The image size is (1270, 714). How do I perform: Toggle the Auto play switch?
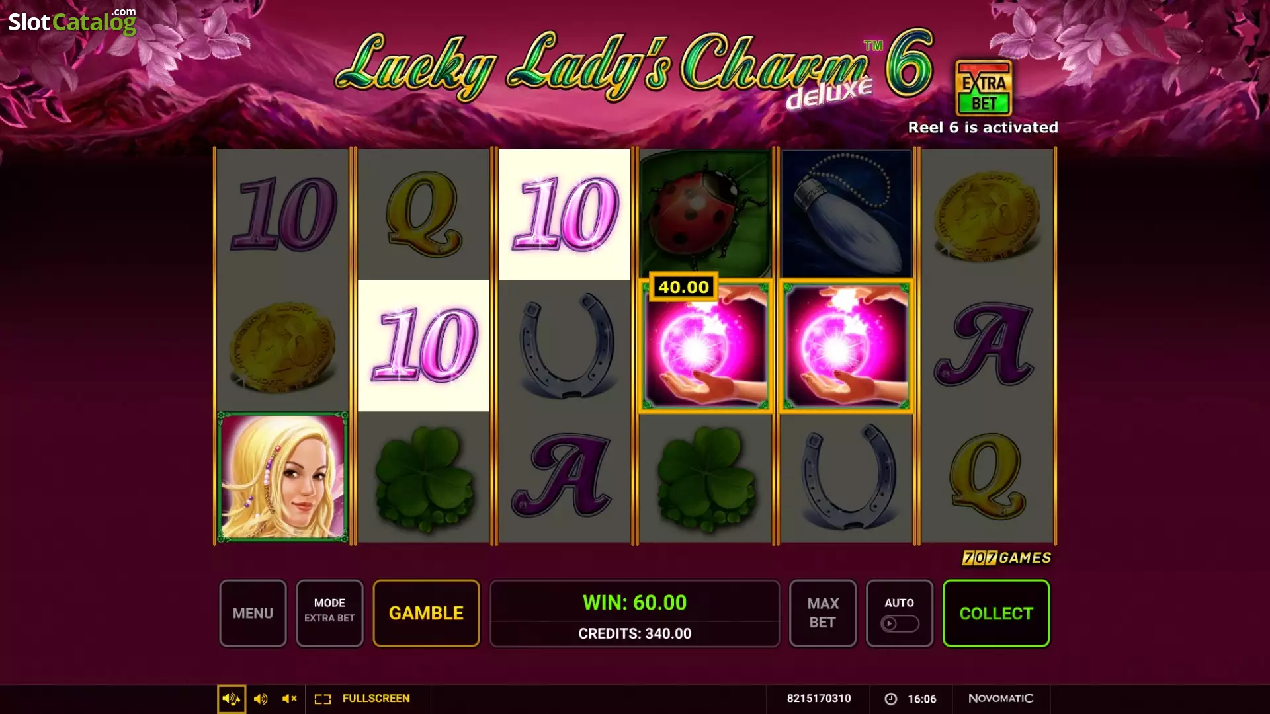click(900, 623)
